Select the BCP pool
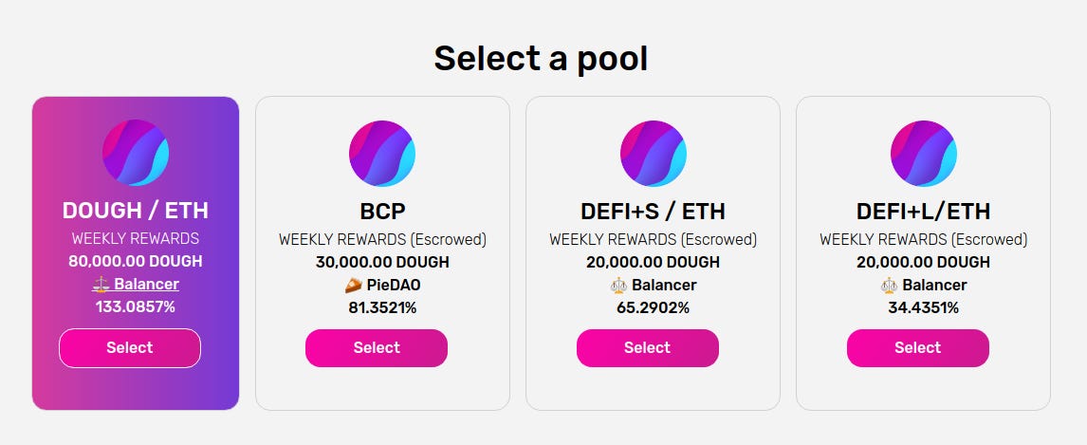This screenshot has width=1087, height=445. point(377,348)
